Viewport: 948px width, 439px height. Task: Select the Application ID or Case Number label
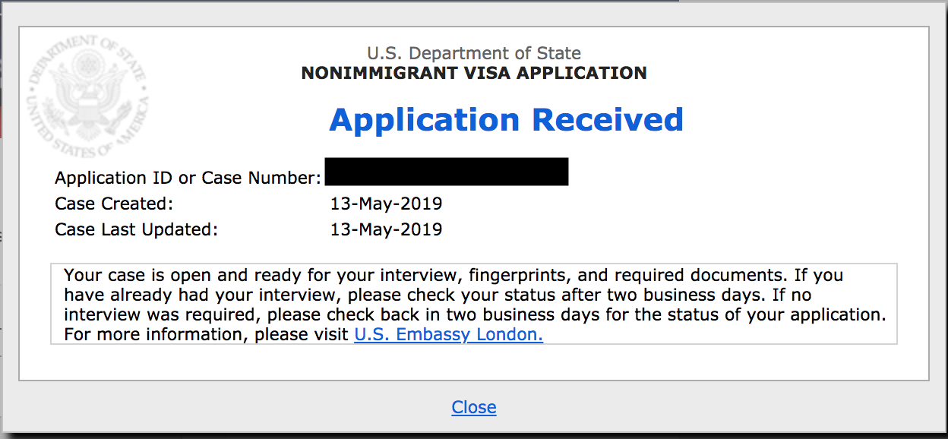pyautogui.click(x=188, y=178)
